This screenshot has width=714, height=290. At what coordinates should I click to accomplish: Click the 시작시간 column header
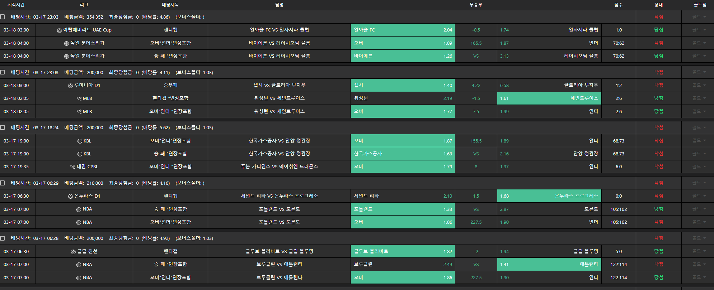(16, 5)
